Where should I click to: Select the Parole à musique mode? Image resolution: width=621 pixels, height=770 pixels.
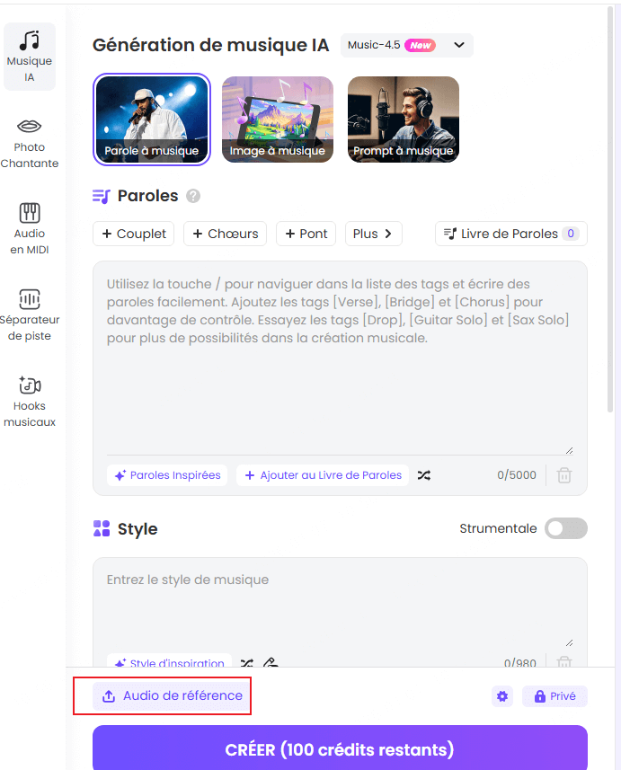pyautogui.click(x=152, y=119)
